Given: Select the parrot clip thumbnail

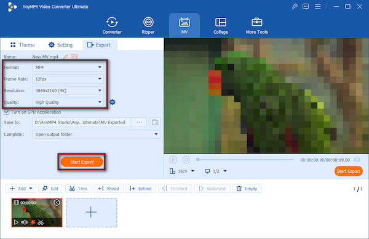Looking at the screenshot, I should point(37,213).
